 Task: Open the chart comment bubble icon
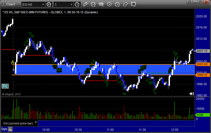pos(133,4)
